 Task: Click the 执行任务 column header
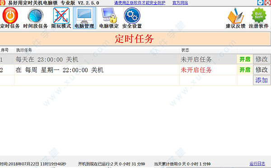(24, 50)
